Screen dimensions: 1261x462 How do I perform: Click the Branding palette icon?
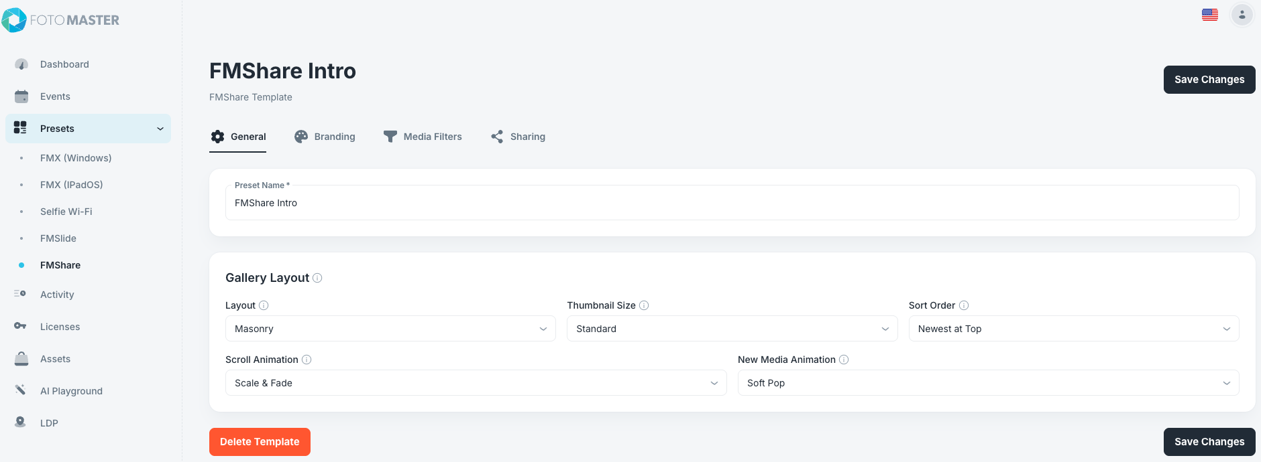tap(301, 137)
